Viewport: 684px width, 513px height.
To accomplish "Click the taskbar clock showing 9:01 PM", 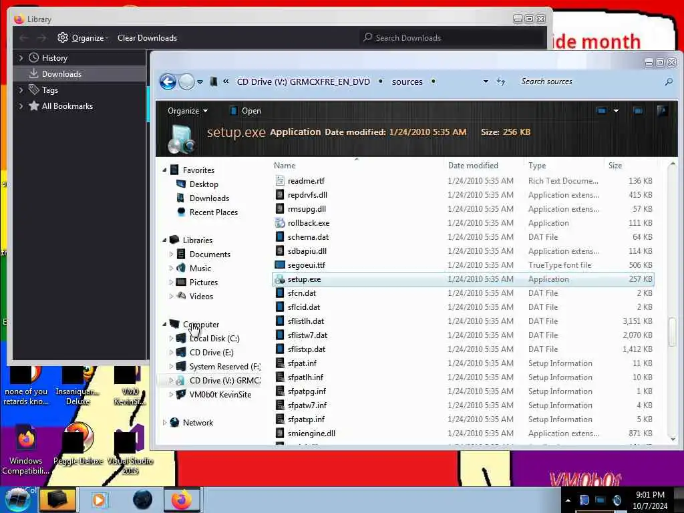I will [650, 500].
